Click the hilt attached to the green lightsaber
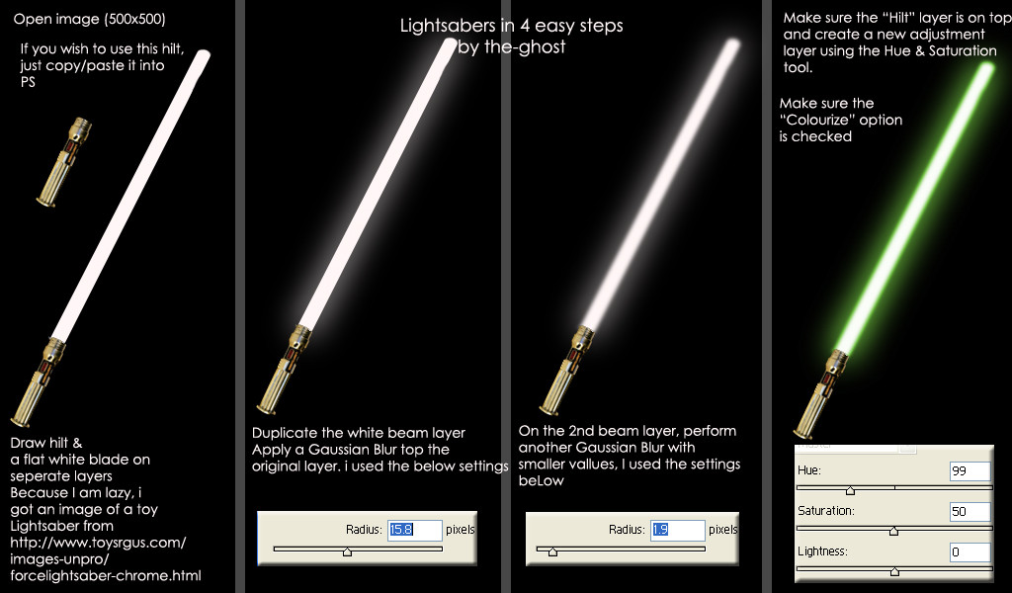Image resolution: width=1012 pixels, height=593 pixels. 821,394
